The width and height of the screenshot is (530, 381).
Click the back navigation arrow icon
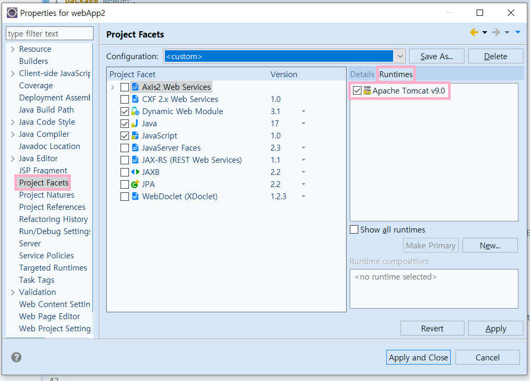coord(474,32)
